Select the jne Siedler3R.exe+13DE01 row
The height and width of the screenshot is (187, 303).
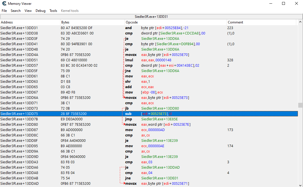149,178
